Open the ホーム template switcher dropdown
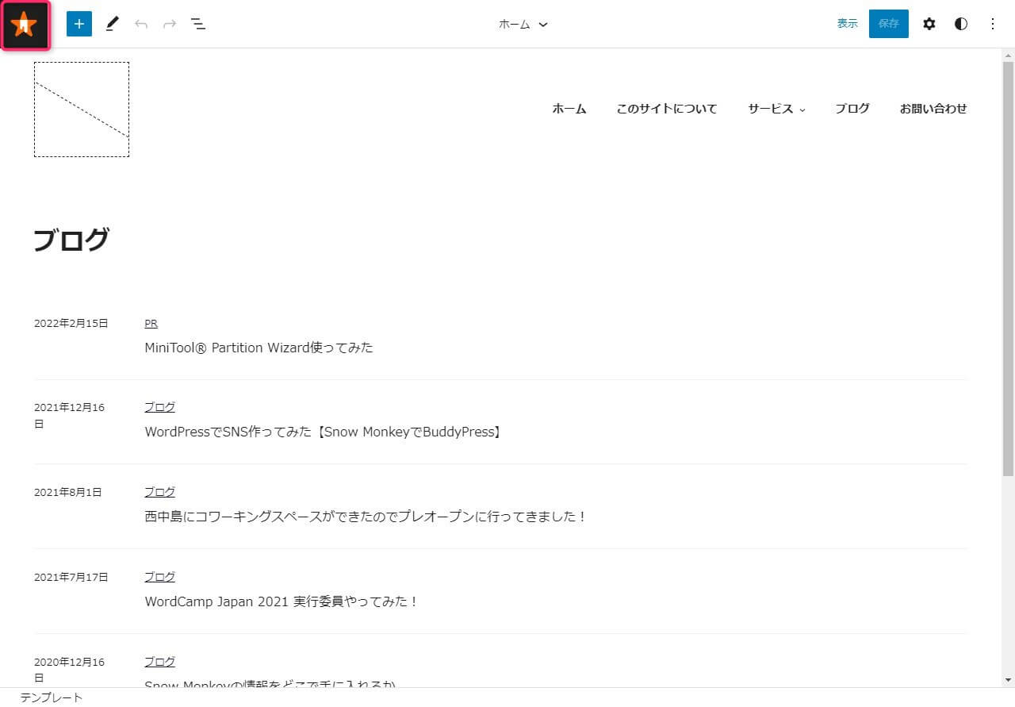The width and height of the screenshot is (1015, 707). (x=523, y=24)
